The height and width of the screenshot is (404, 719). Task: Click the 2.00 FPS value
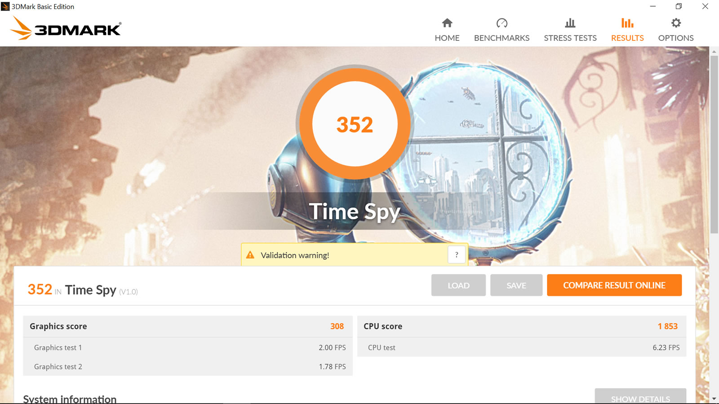[x=333, y=347]
